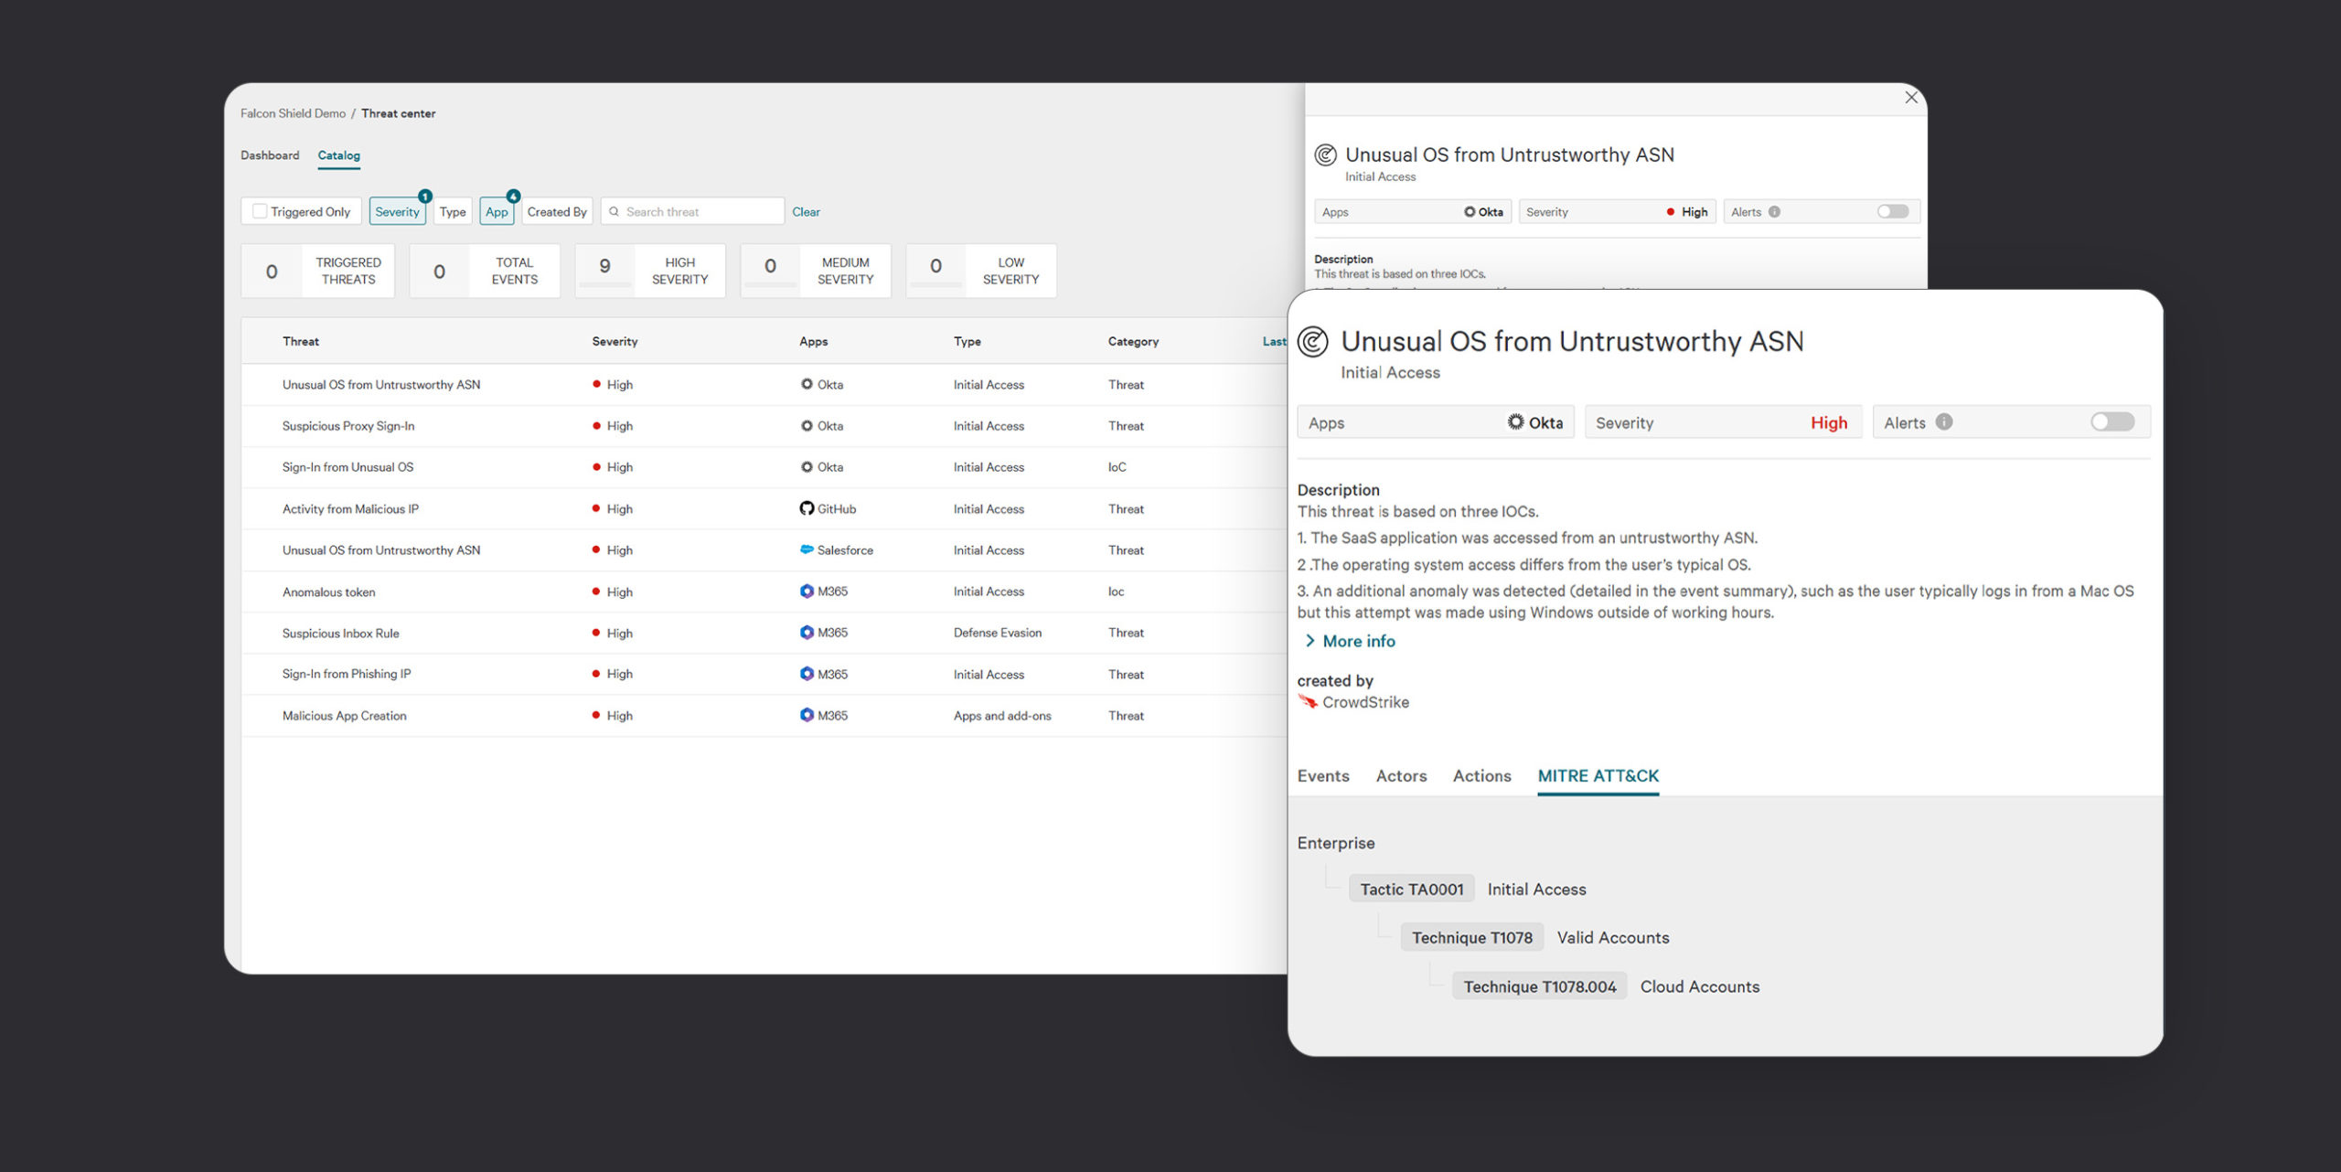
Task: Click the Clear filters link
Action: tap(806, 212)
